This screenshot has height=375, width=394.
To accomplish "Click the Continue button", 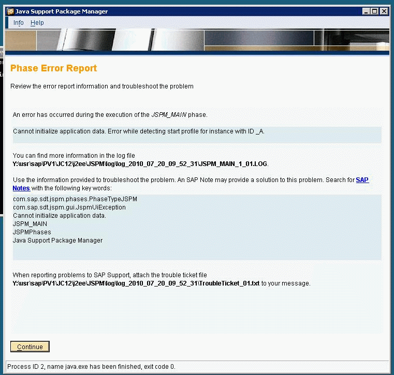I will click(30, 347).
